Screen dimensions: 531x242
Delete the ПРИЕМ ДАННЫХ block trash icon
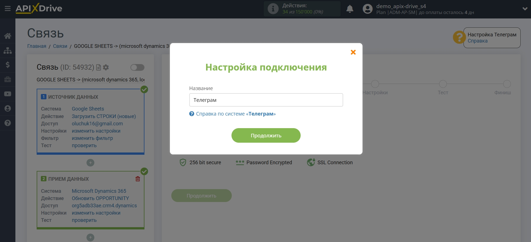coord(138,179)
